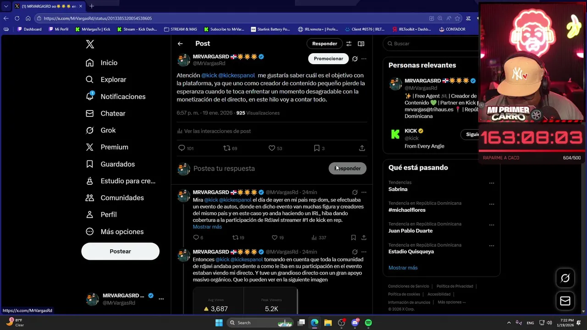The image size is (587, 330).
Task: Open main post more options dots
Action: pos(364,59)
